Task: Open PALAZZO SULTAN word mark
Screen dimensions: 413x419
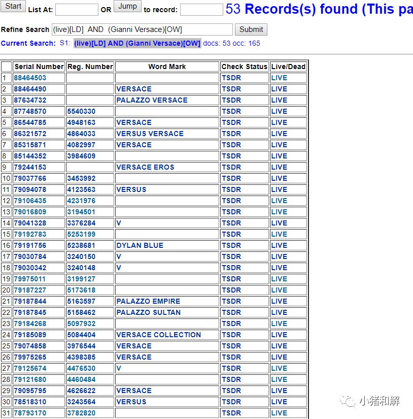Action: [x=149, y=313]
